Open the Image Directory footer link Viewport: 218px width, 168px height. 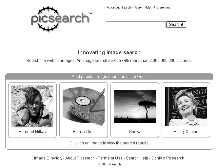48,158
